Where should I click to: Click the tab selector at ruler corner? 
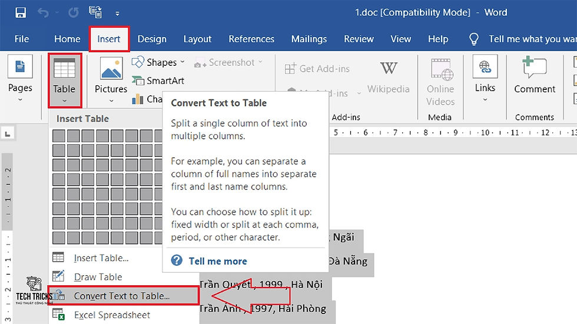tap(7, 133)
